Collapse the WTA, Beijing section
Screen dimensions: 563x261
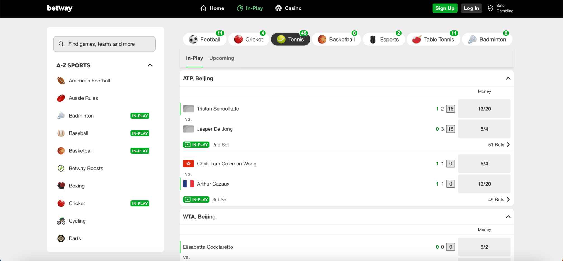click(x=508, y=217)
